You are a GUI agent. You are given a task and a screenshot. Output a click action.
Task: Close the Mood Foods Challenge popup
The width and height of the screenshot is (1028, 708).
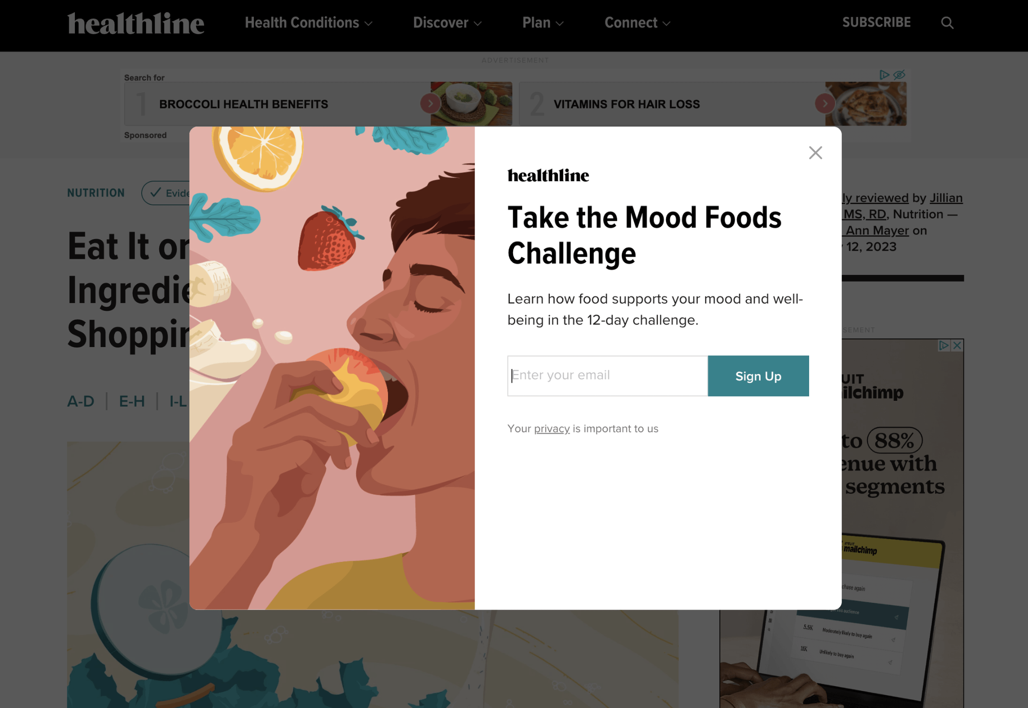pos(815,153)
